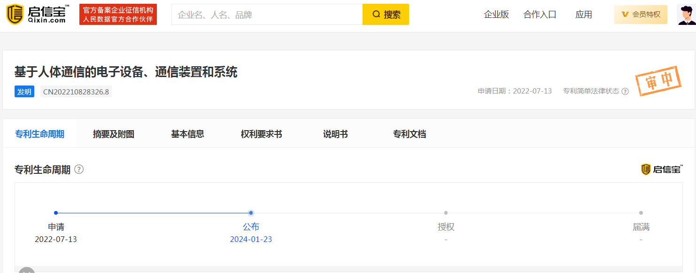
Task: Switch to the 基本信息 tab
Action: pyautogui.click(x=187, y=134)
